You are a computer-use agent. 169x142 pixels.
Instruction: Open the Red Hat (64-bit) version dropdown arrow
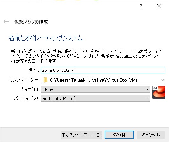(147, 98)
